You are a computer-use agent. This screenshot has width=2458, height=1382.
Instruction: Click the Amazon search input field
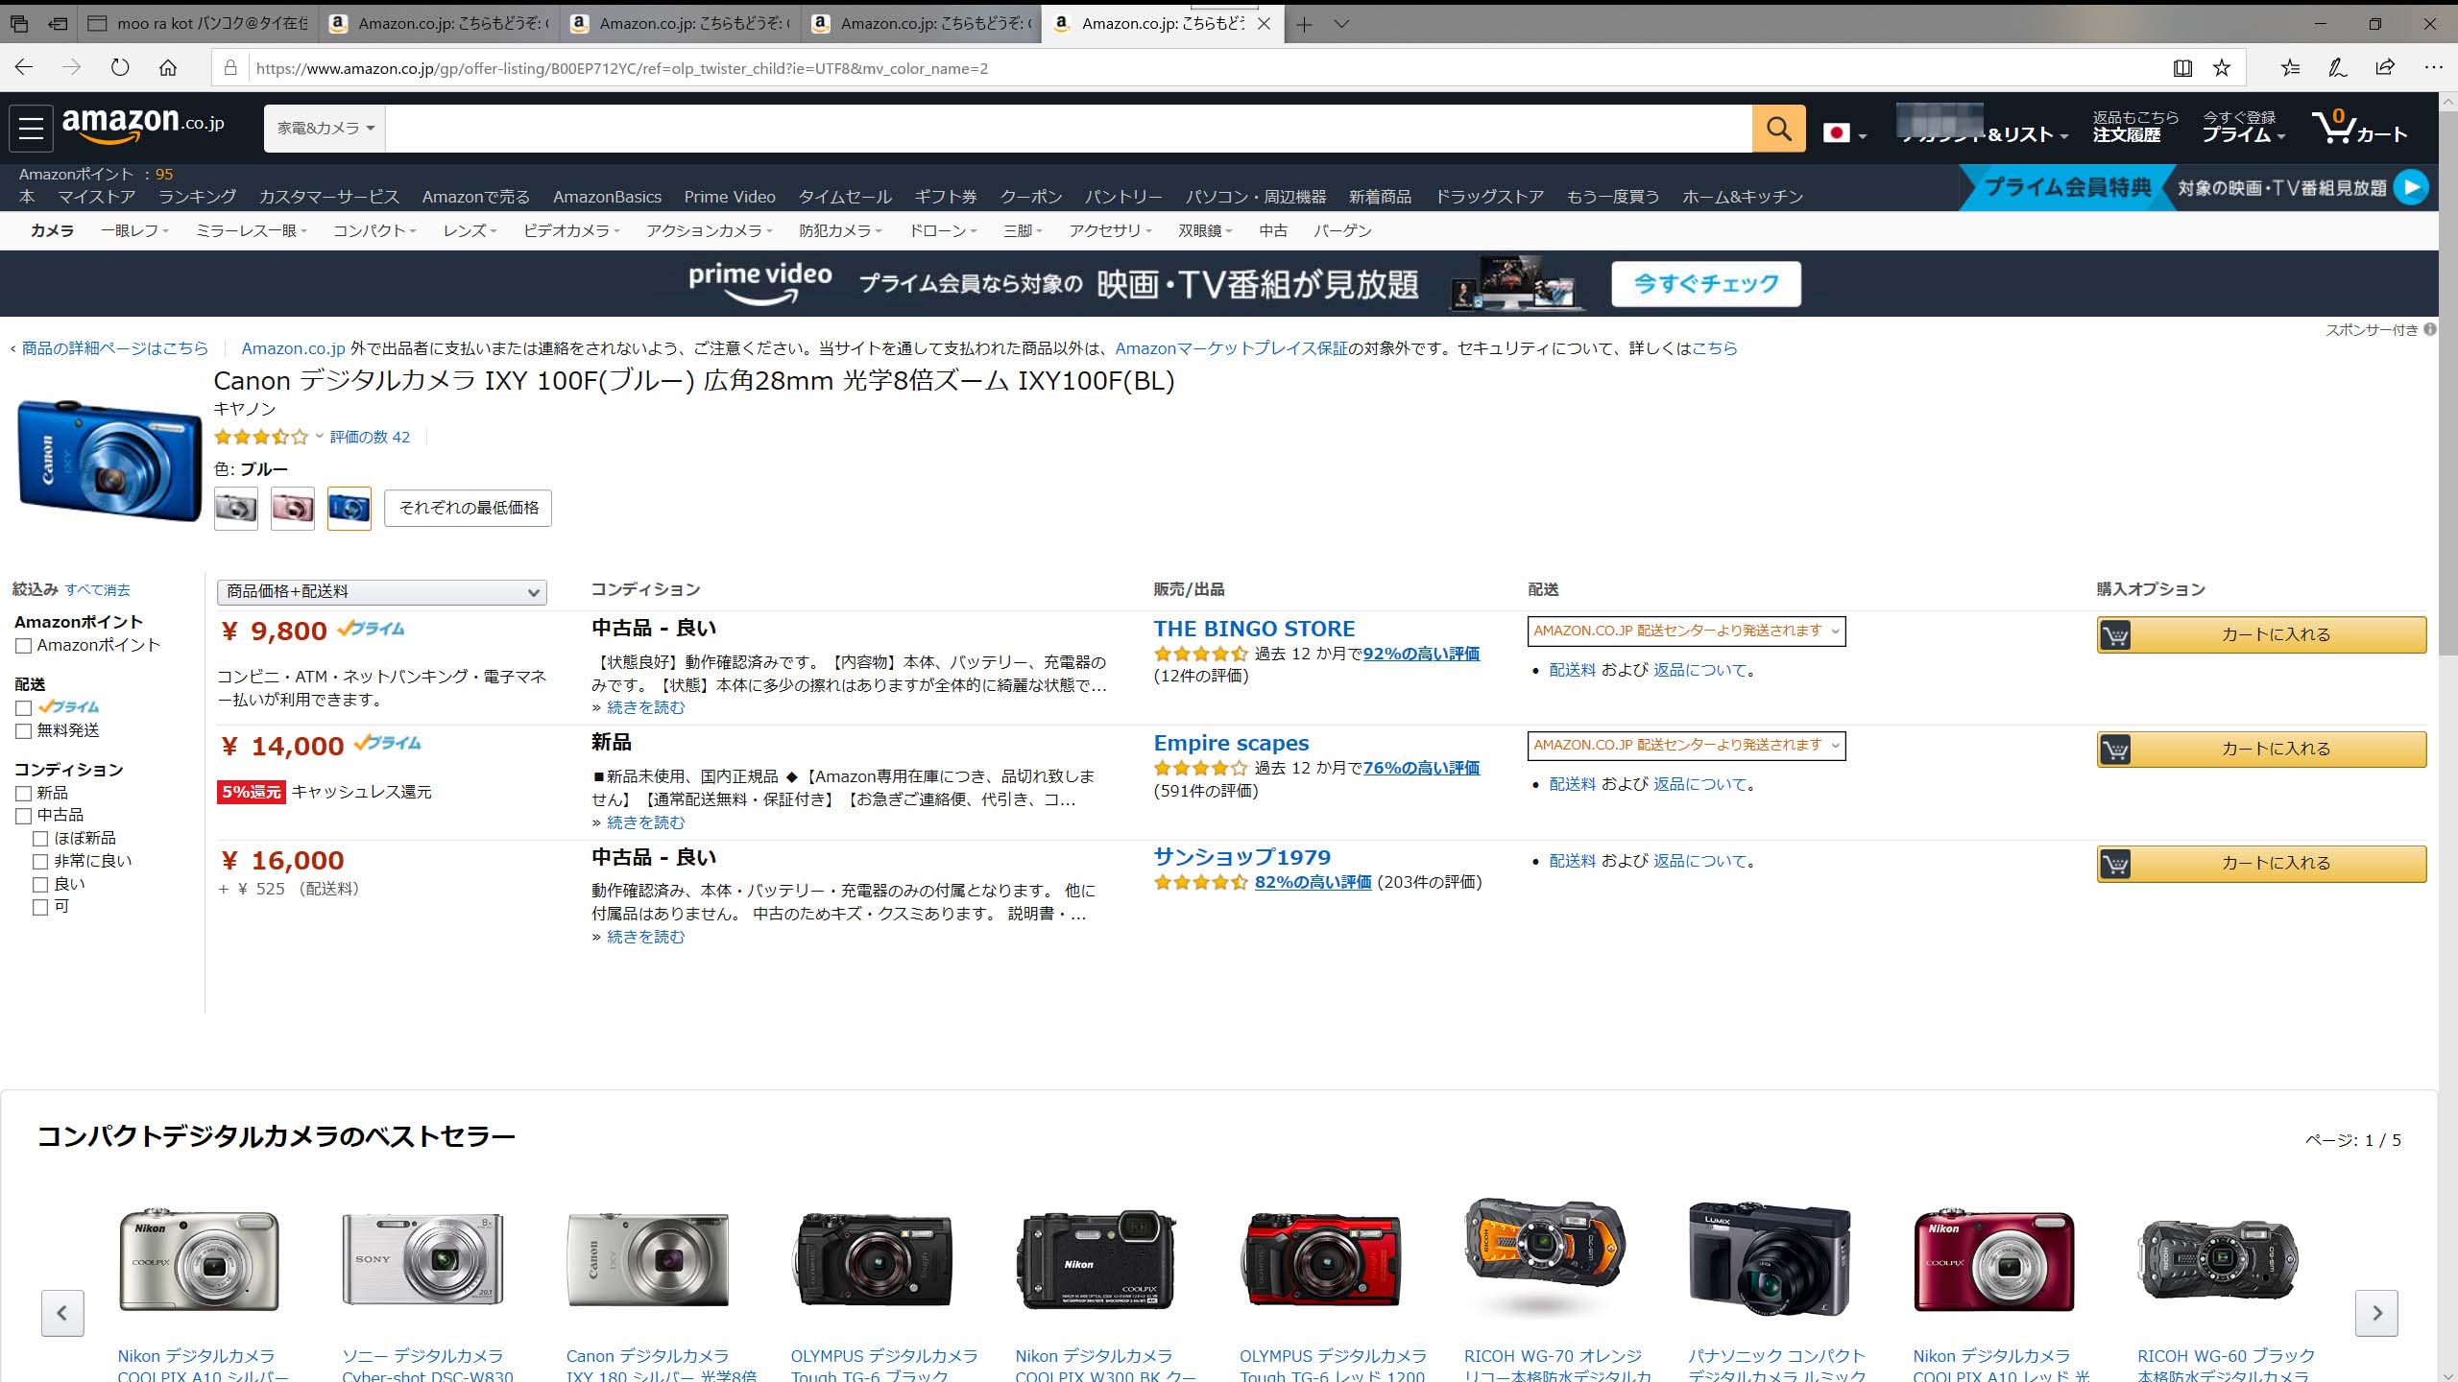pos(1069,129)
